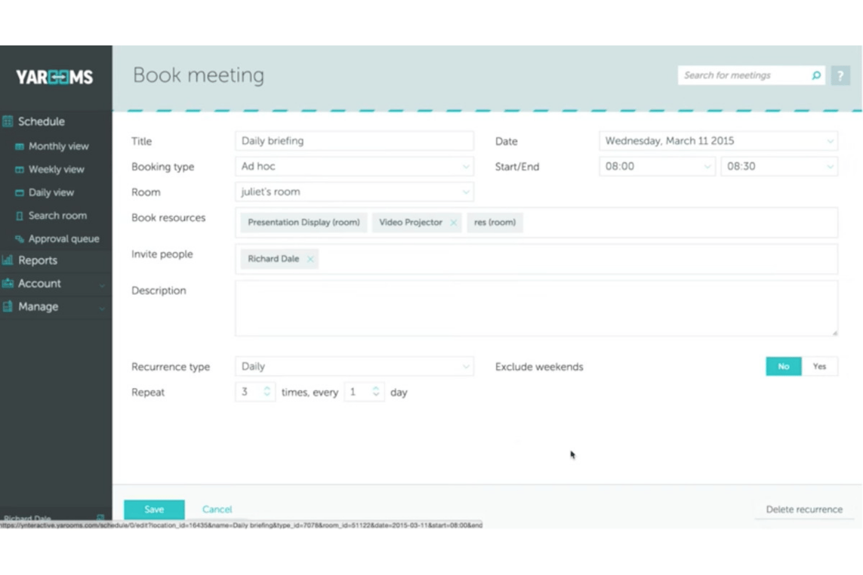Open help with the question mark icon
Screen dimensions: 863x575
(840, 76)
